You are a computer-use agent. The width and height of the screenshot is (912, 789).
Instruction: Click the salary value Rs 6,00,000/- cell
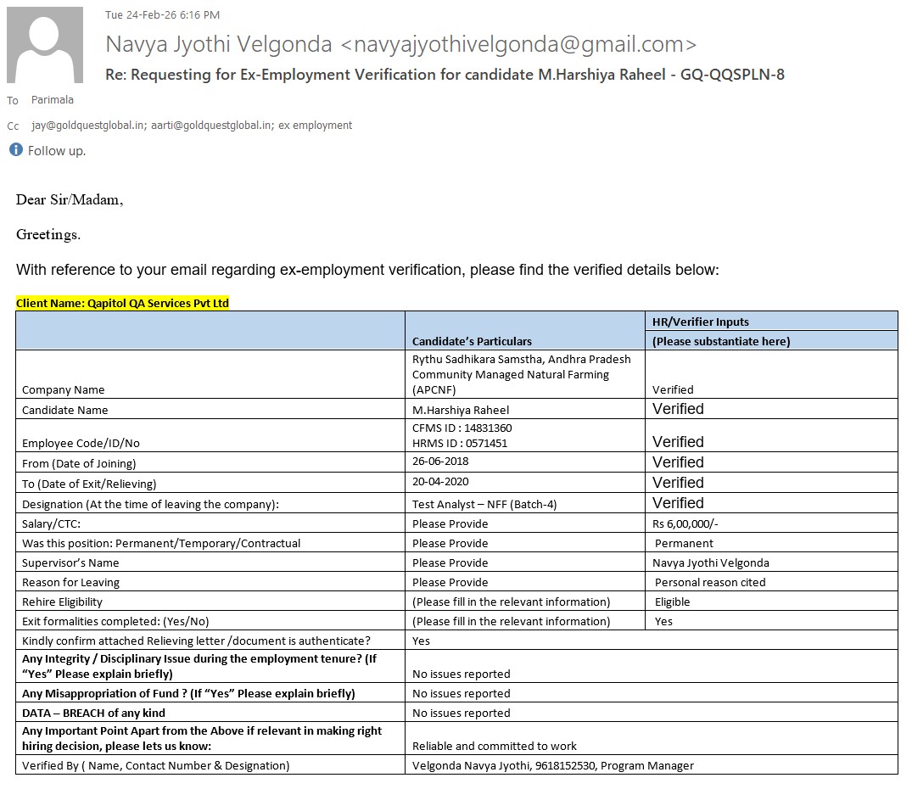685,523
